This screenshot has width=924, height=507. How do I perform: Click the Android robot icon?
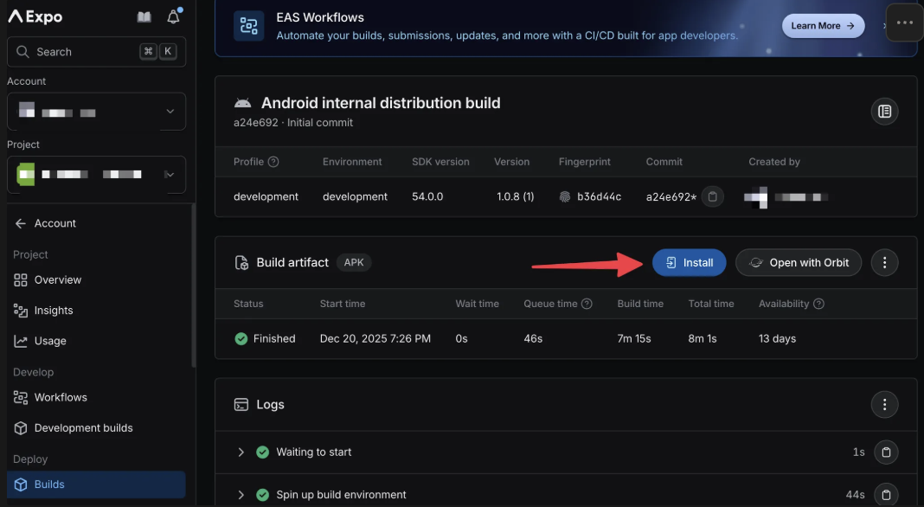pyautogui.click(x=243, y=103)
